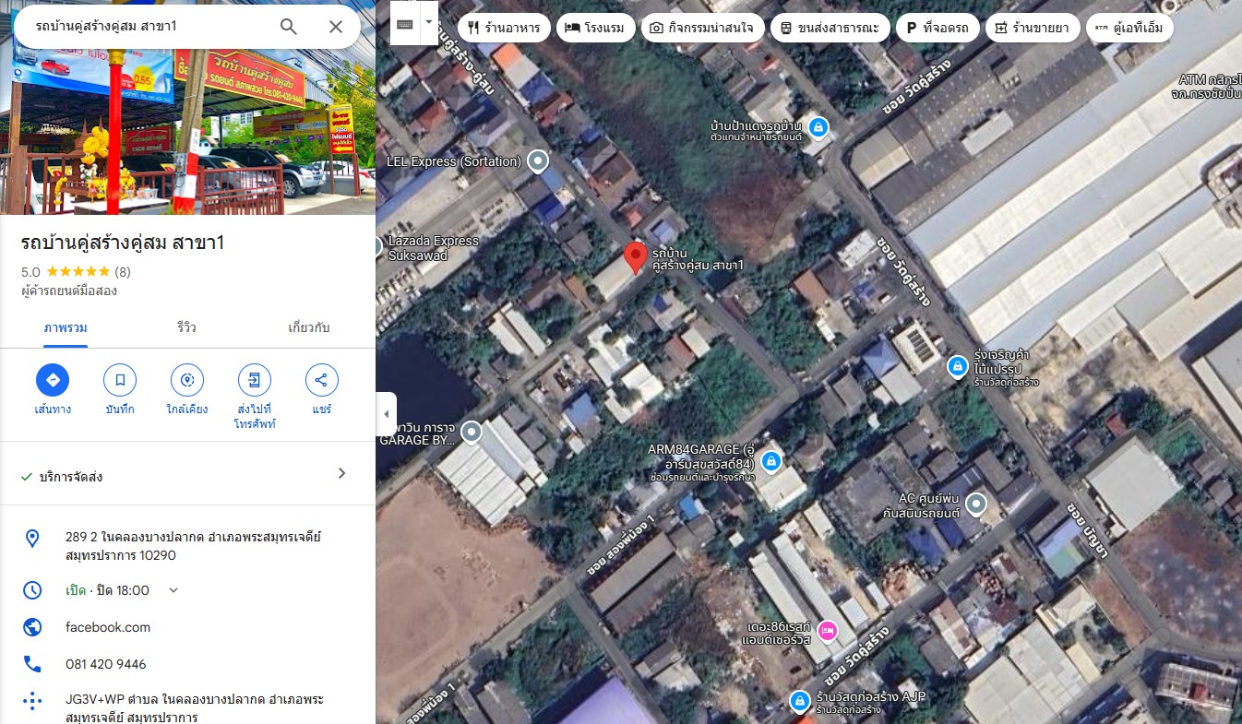The width and height of the screenshot is (1242, 724).
Task: Click the AC ศูนย์พ่นกันสนิมรถยนต์ marker
Action: pos(976,504)
